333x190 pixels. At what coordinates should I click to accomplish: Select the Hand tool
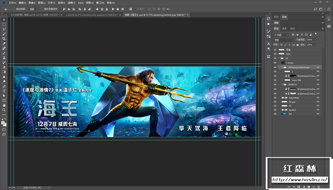[4, 105]
